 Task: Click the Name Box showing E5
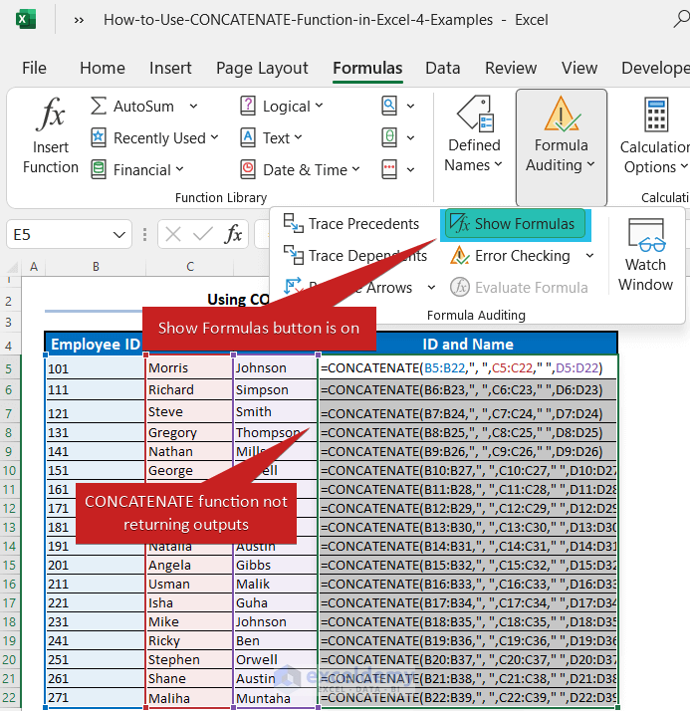point(58,234)
